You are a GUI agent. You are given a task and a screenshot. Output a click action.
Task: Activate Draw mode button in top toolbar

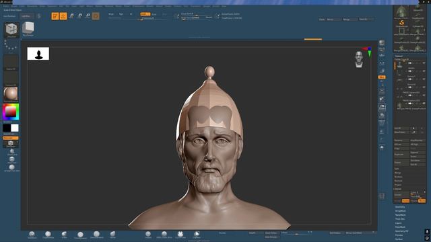pos(63,16)
